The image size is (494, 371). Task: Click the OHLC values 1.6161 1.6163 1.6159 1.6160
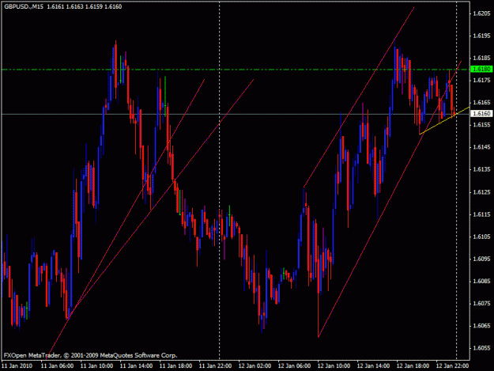point(85,6)
